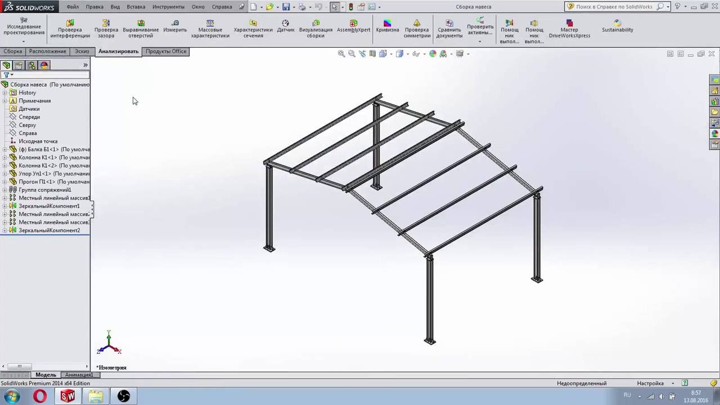Select the Модель bottom tab

coord(46,375)
